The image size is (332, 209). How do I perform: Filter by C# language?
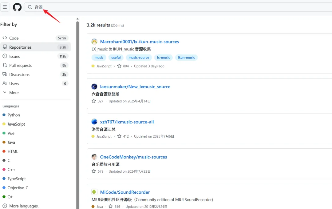click(x=10, y=197)
